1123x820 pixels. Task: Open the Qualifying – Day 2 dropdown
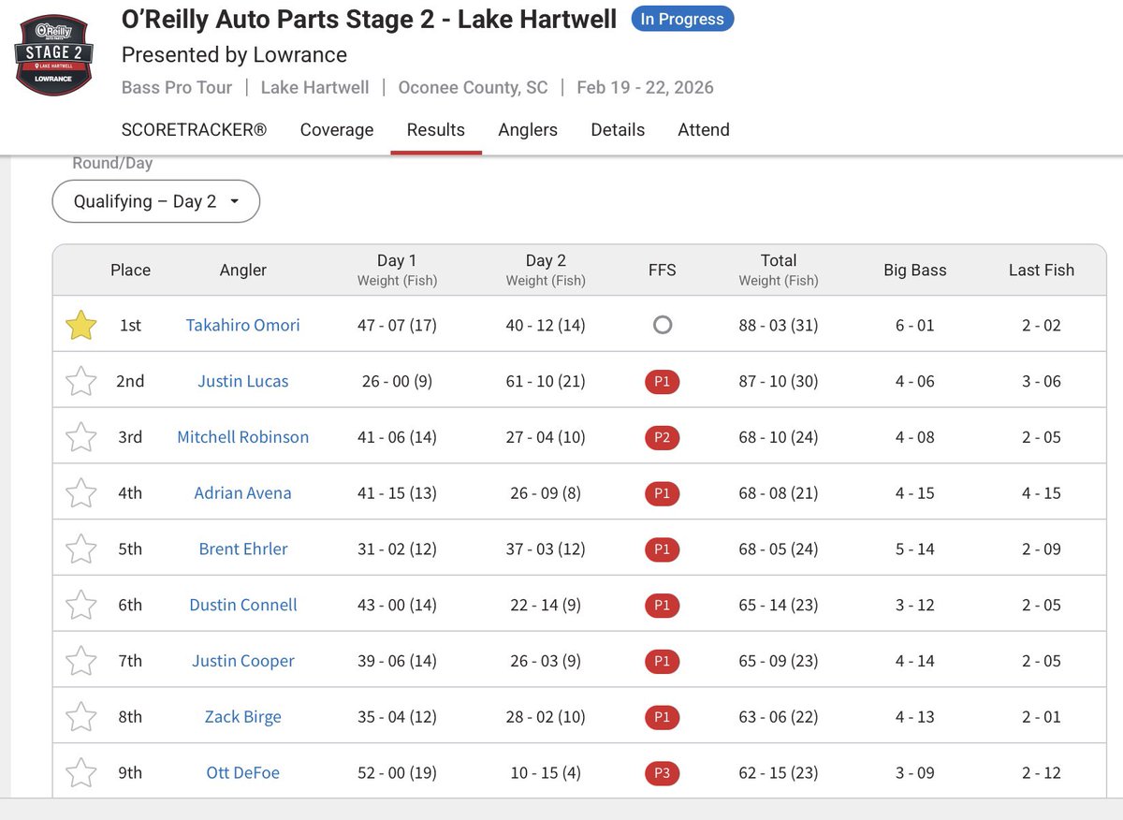[x=155, y=201]
